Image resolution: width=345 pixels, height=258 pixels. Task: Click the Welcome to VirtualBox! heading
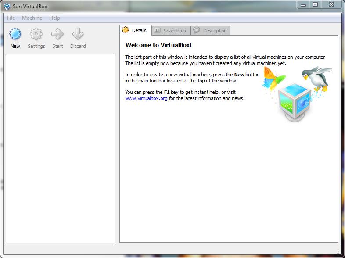(158, 45)
